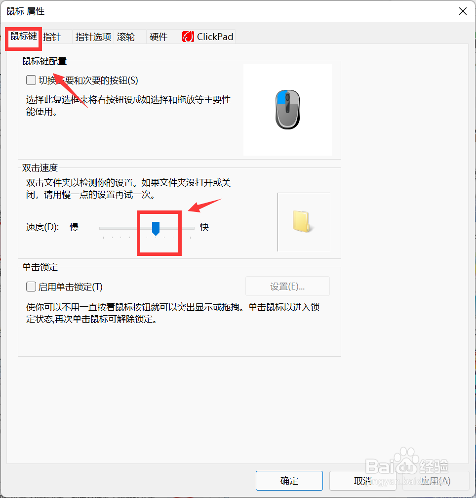Switch to the 鼠标键 tab

click(x=24, y=36)
